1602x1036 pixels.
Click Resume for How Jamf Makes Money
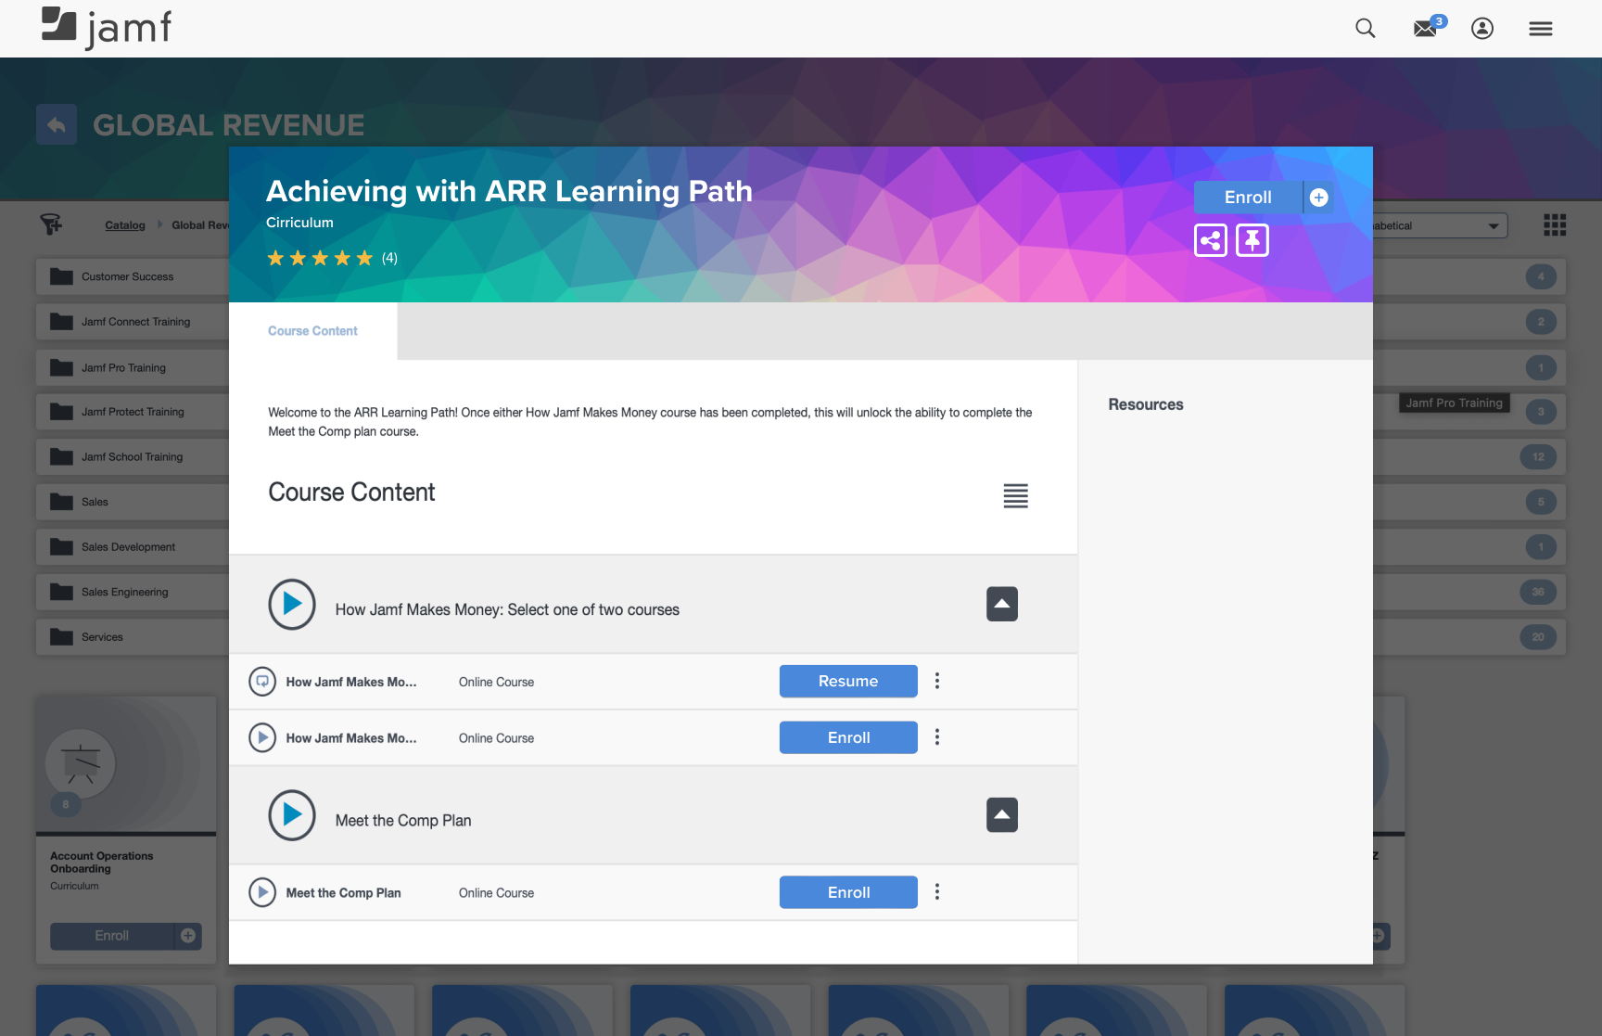pos(848,681)
